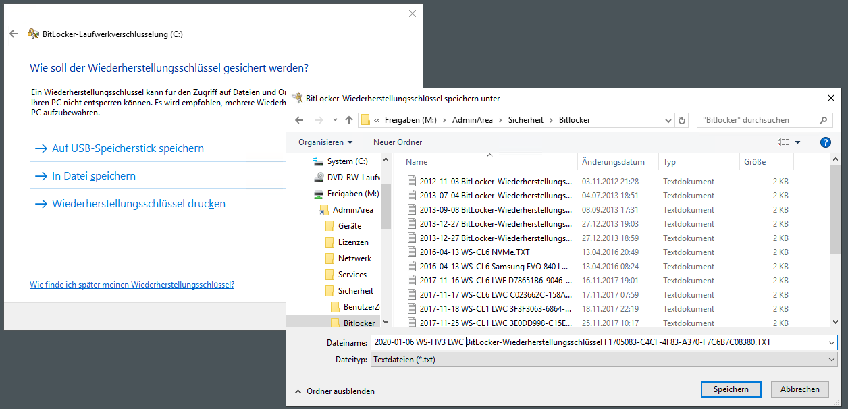Click the text file icon for 2017-11-16 entry
This screenshot has width=848, height=409.
click(x=412, y=281)
